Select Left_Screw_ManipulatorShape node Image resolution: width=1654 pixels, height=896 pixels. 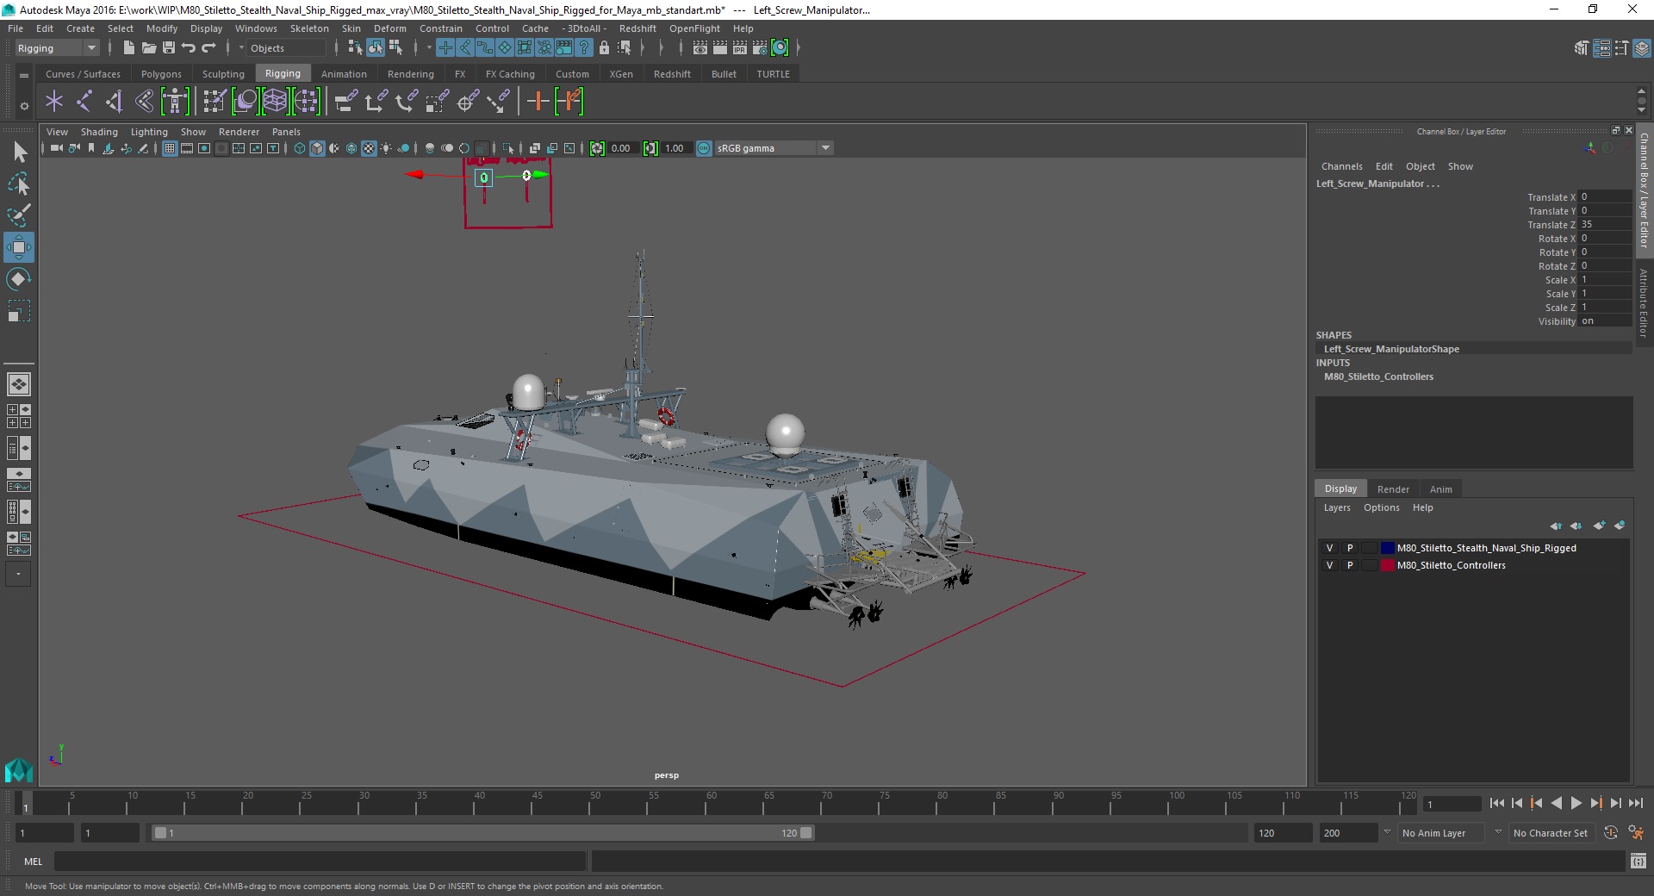coord(1391,349)
